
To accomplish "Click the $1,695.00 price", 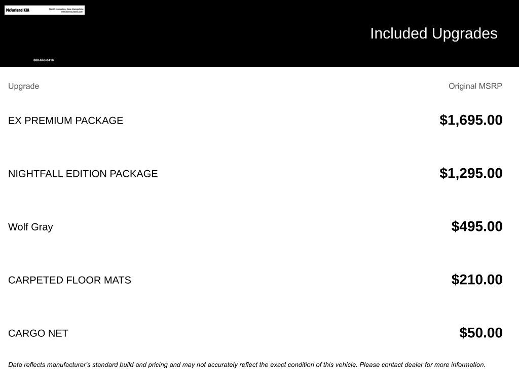I will 471,120.
